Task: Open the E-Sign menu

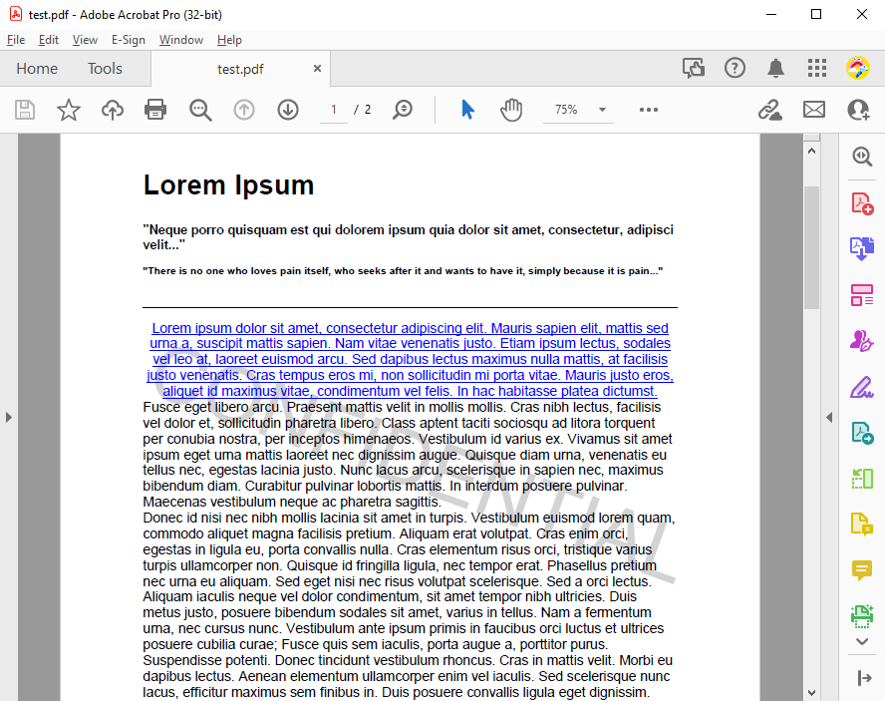Action: pyautogui.click(x=129, y=40)
